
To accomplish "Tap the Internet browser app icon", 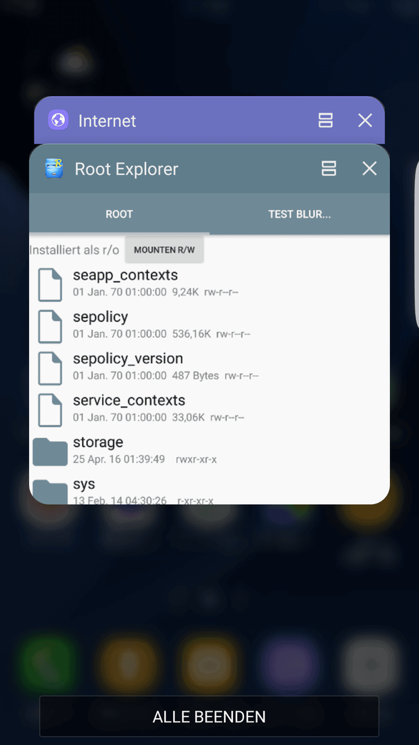I will coord(59,120).
